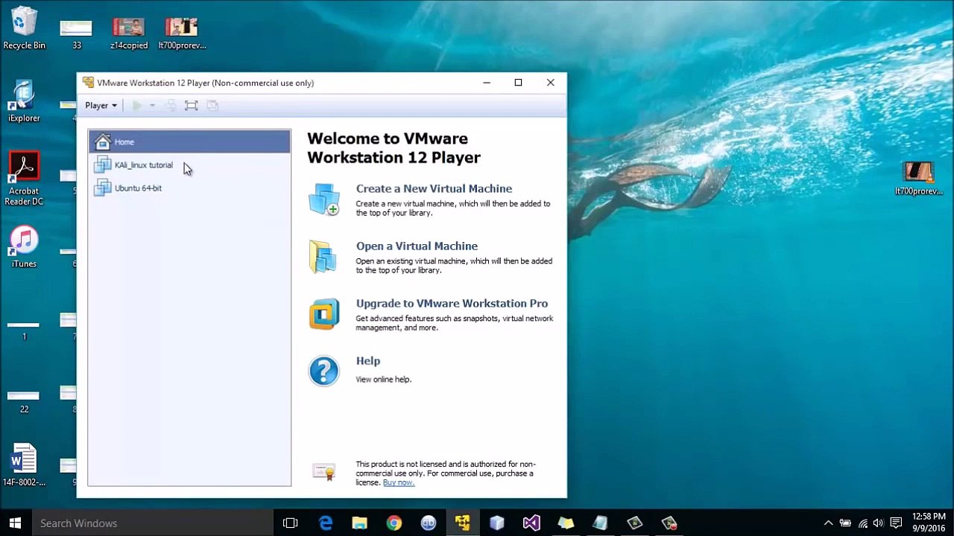The height and width of the screenshot is (536, 954).
Task: Show hidden system tray icons
Action: (x=828, y=523)
